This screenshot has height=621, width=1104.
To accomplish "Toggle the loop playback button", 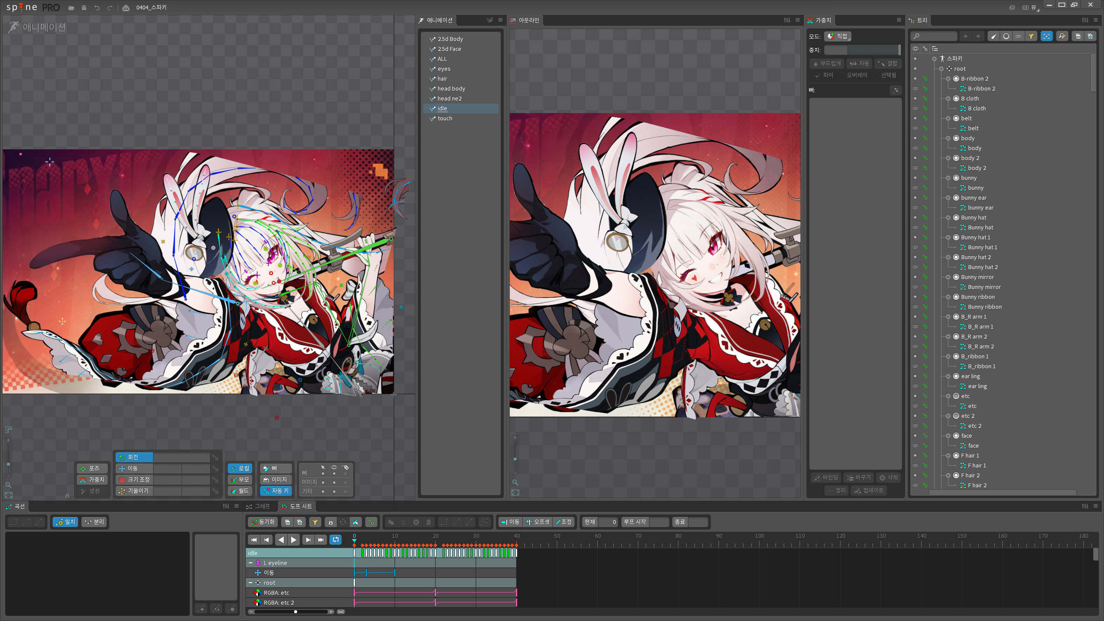I will point(336,539).
